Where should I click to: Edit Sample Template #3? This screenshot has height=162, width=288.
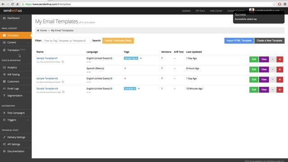pos(254,90)
